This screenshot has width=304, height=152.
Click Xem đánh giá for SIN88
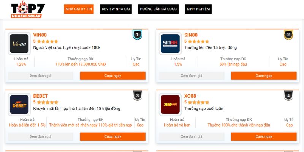click(x=192, y=76)
